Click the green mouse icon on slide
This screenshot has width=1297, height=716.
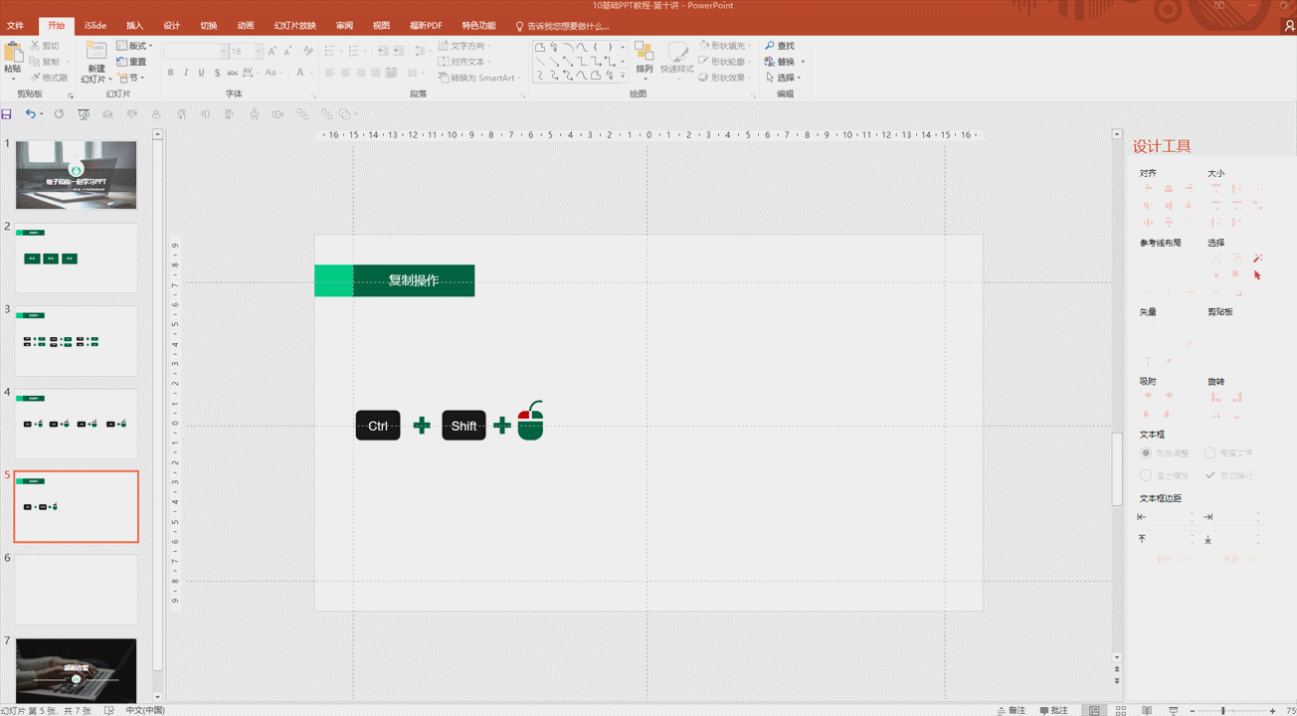pos(531,421)
